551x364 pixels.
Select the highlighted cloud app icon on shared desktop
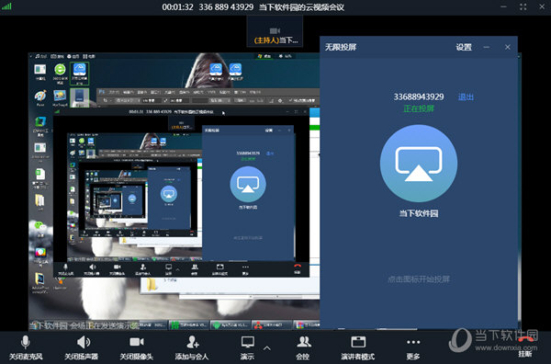point(79,74)
